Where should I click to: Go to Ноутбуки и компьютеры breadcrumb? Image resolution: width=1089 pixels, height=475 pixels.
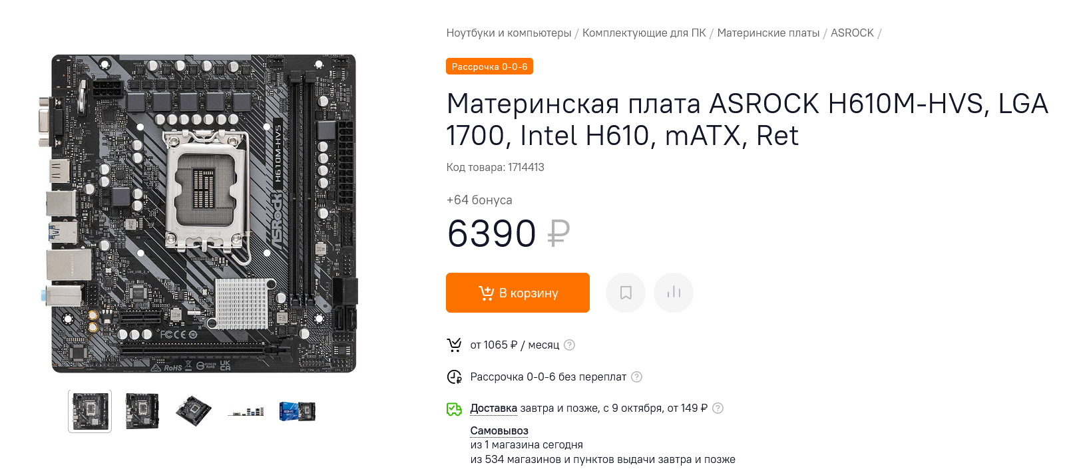point(509,33)
